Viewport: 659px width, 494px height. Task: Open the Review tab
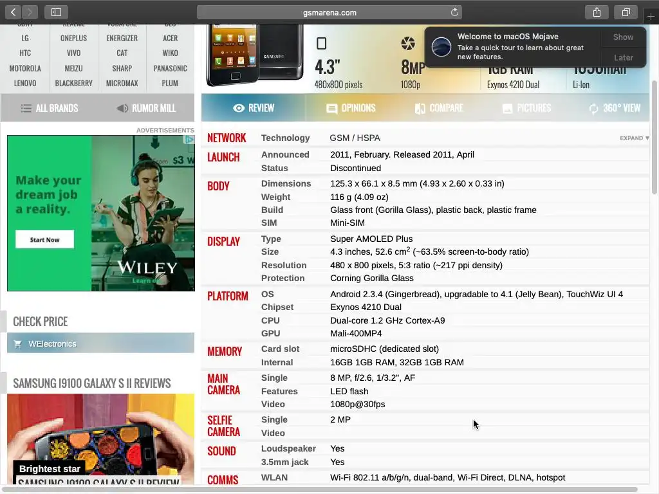pyautogui.click(x=254, y=108)
